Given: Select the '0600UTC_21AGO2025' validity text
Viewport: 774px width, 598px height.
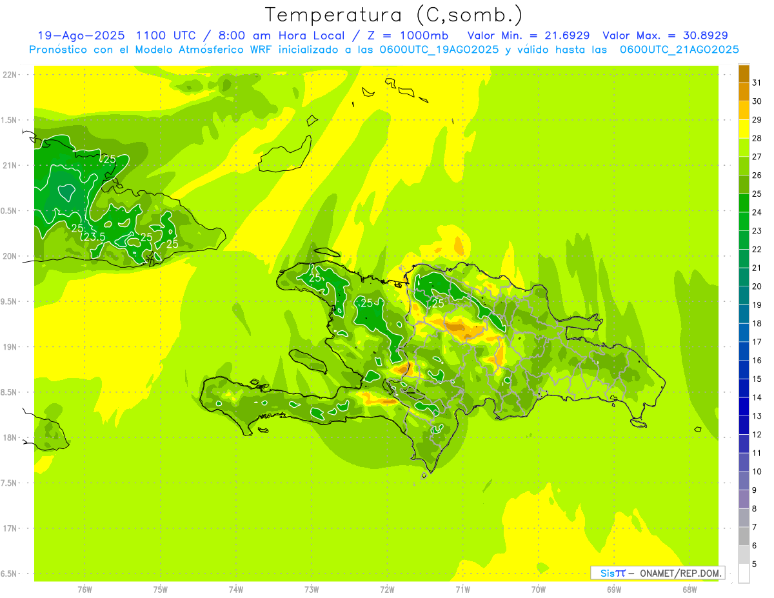Looking at the screenshot, I should tap(679, 49).
